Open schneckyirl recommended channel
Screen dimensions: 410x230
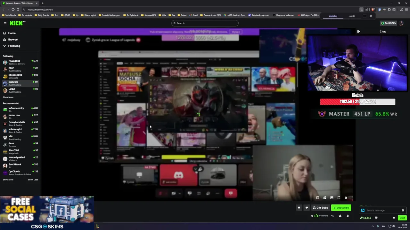[20, 130]
